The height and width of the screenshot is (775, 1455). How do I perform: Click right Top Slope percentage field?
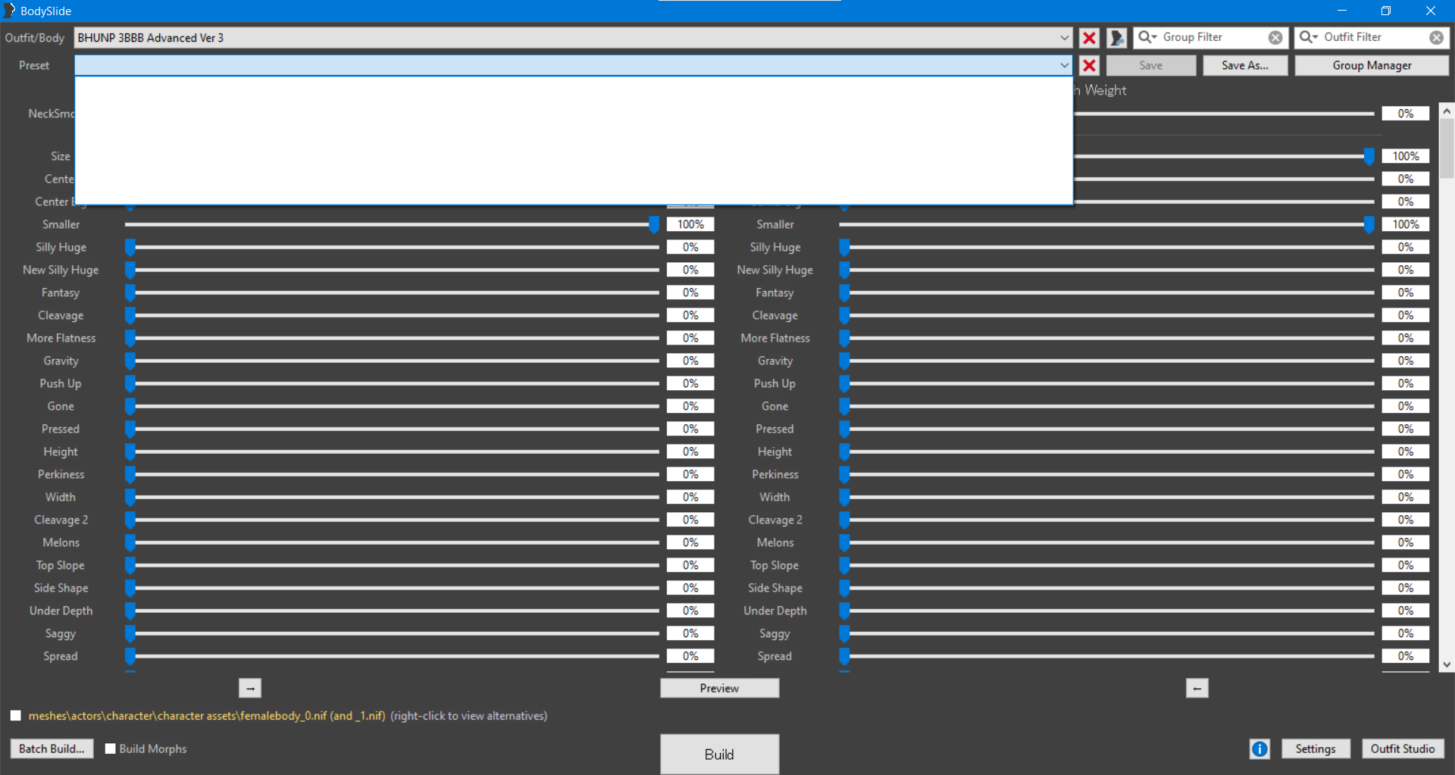coord(1405,565)
